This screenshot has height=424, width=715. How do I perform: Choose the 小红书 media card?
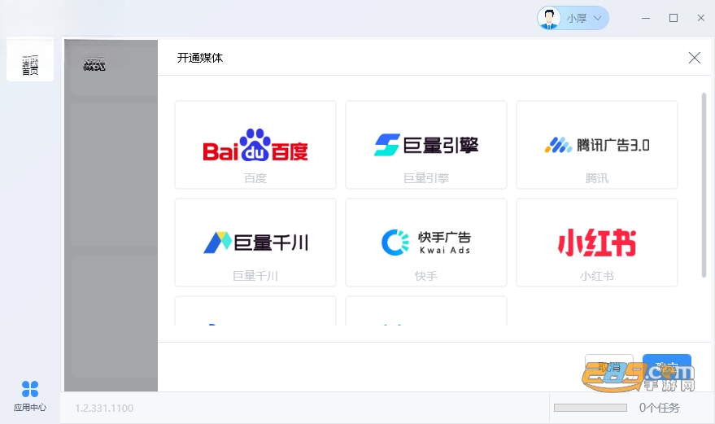click(x=597, y=243)
